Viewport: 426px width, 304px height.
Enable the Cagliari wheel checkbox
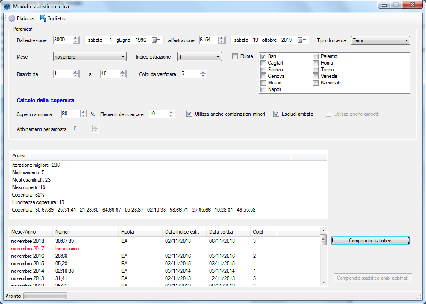tap(263, 63)
